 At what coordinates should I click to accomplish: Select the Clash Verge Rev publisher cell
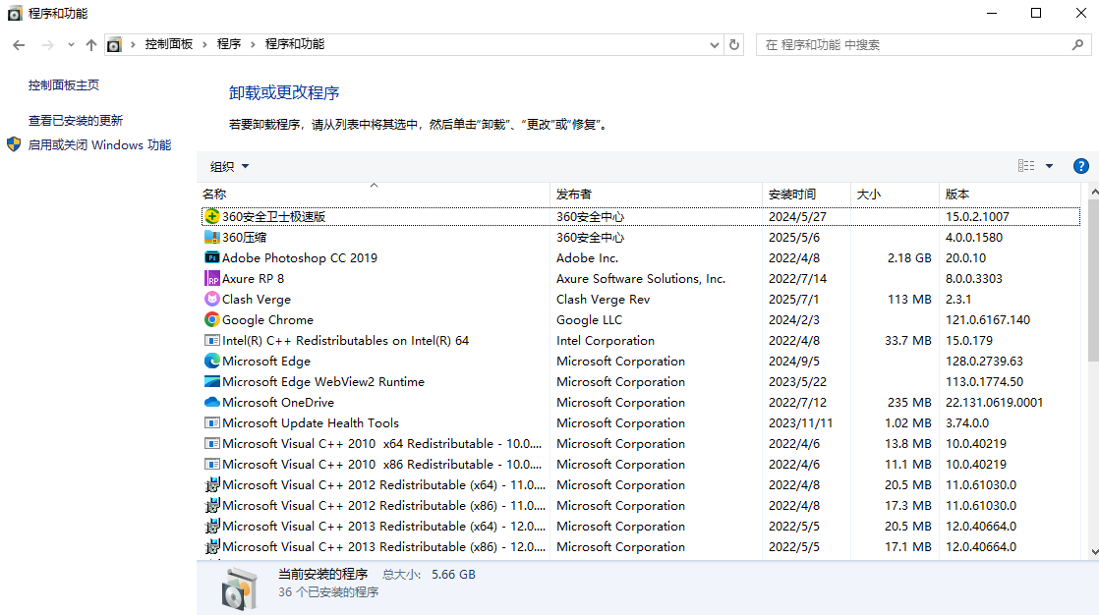tap(604, 299)
